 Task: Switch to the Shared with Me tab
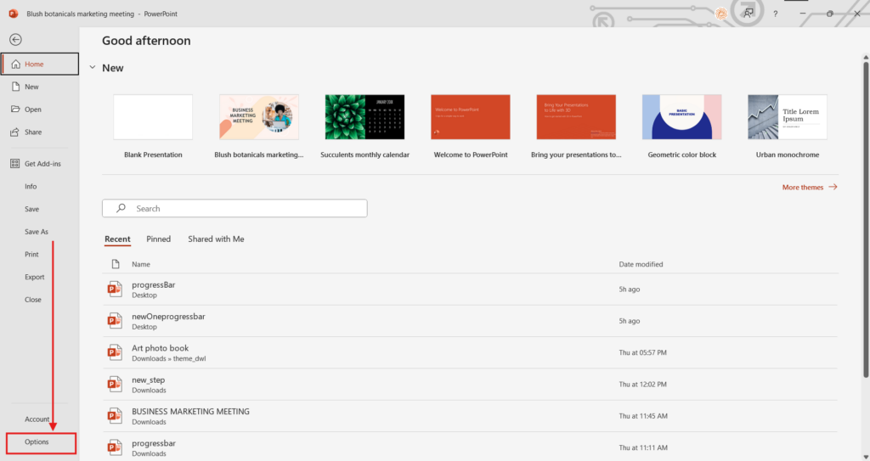pyautogui.click(x=216, y=239)
